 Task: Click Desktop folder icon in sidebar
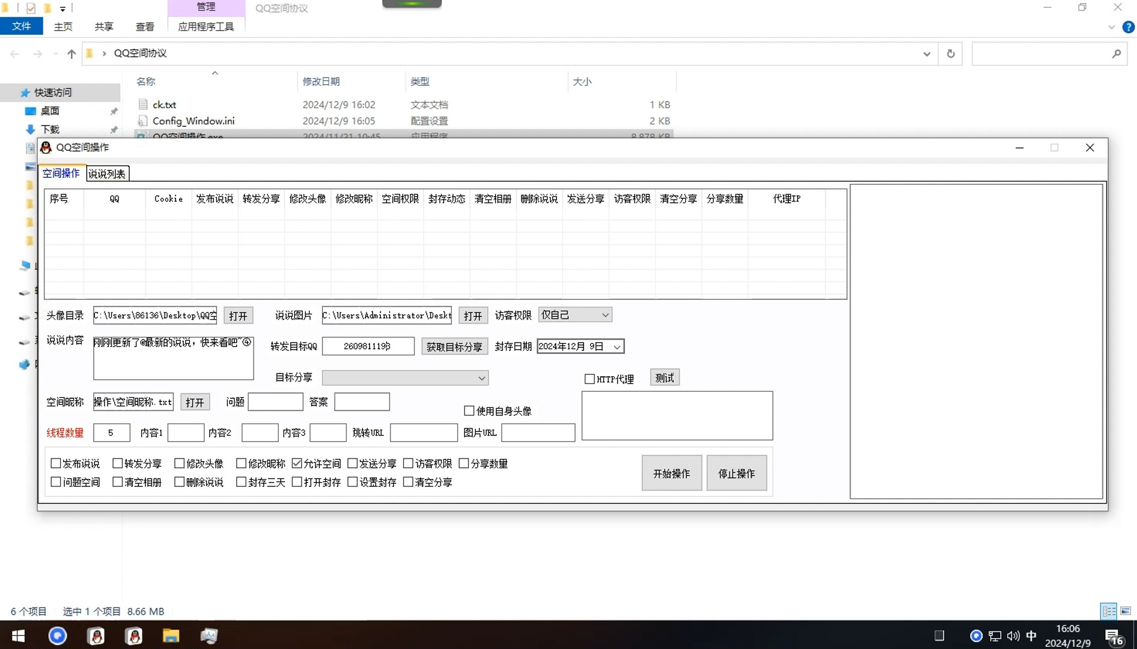coord(30,111)
